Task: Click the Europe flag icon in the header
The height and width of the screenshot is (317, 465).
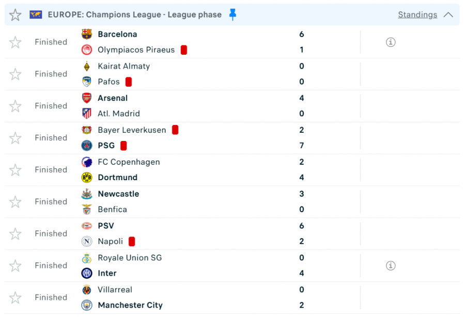Action: (x=36, y=14)
